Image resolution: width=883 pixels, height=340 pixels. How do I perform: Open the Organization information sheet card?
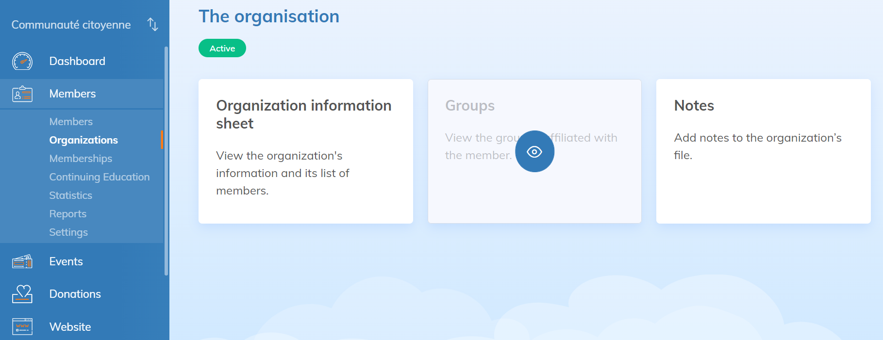(x=305, y=151)
